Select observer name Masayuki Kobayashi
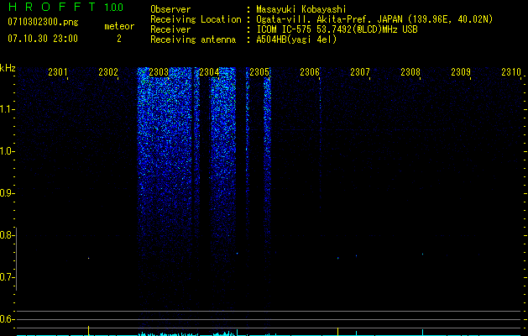 [x=301, y=9]
